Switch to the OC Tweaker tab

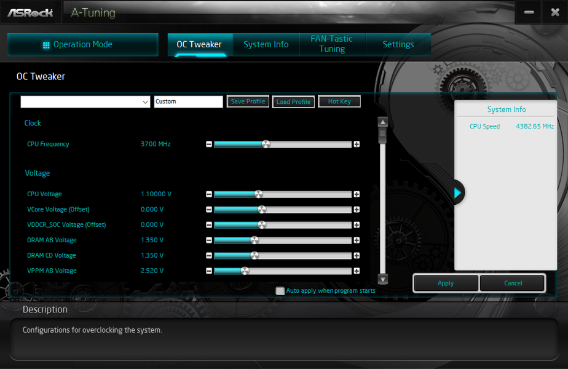coord(200,44)
